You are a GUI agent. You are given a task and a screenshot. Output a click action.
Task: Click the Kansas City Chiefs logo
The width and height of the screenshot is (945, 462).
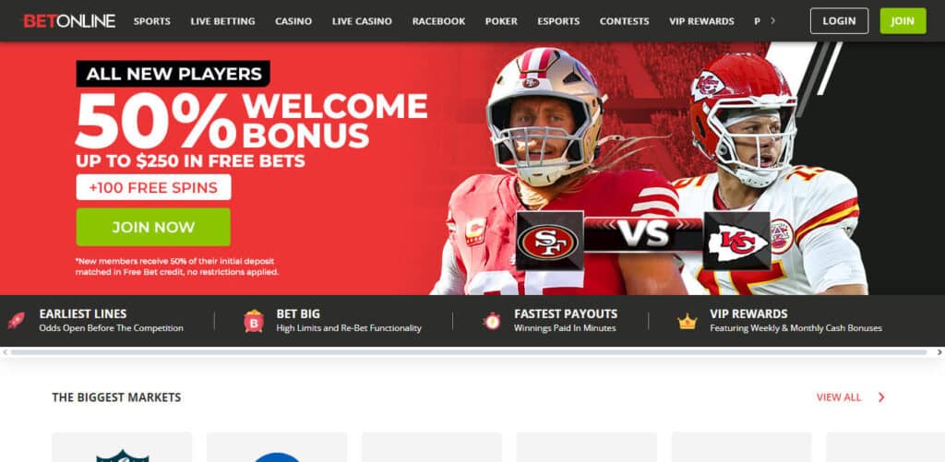tap(737, 241)
